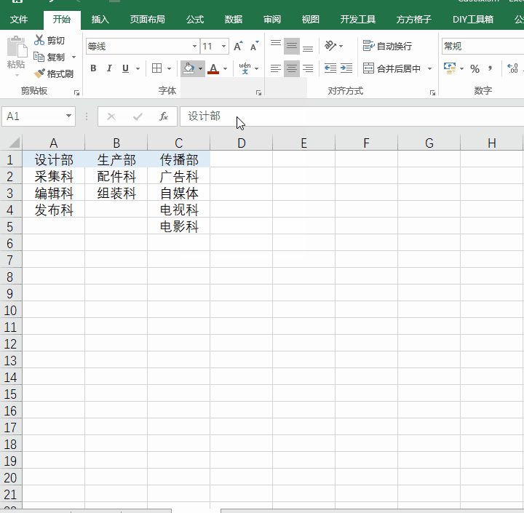The width and height of the screenshot is (524, 513).
Task: Select cell containing 发布科
Action: click(53, 210)
